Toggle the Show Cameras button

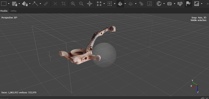click(169, 4)
